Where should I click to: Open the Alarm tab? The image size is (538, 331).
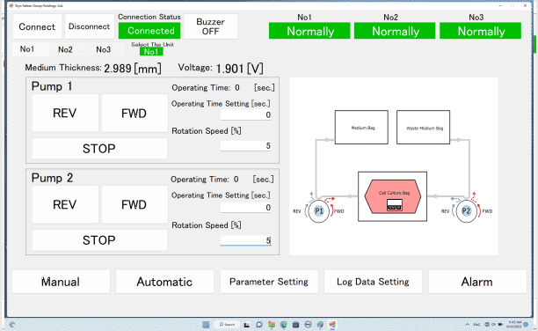click(x=477, y=282)
